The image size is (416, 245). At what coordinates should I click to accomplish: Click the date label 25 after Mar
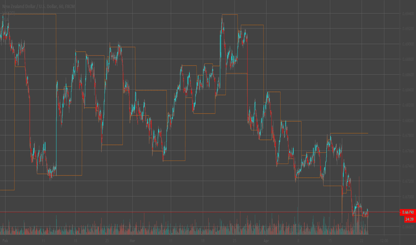[234, 241]
